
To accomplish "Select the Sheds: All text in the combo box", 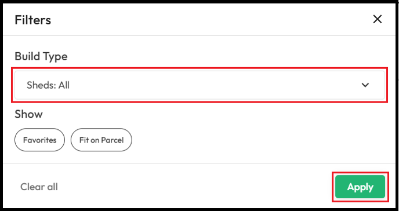I will click(x=48, y=85).
